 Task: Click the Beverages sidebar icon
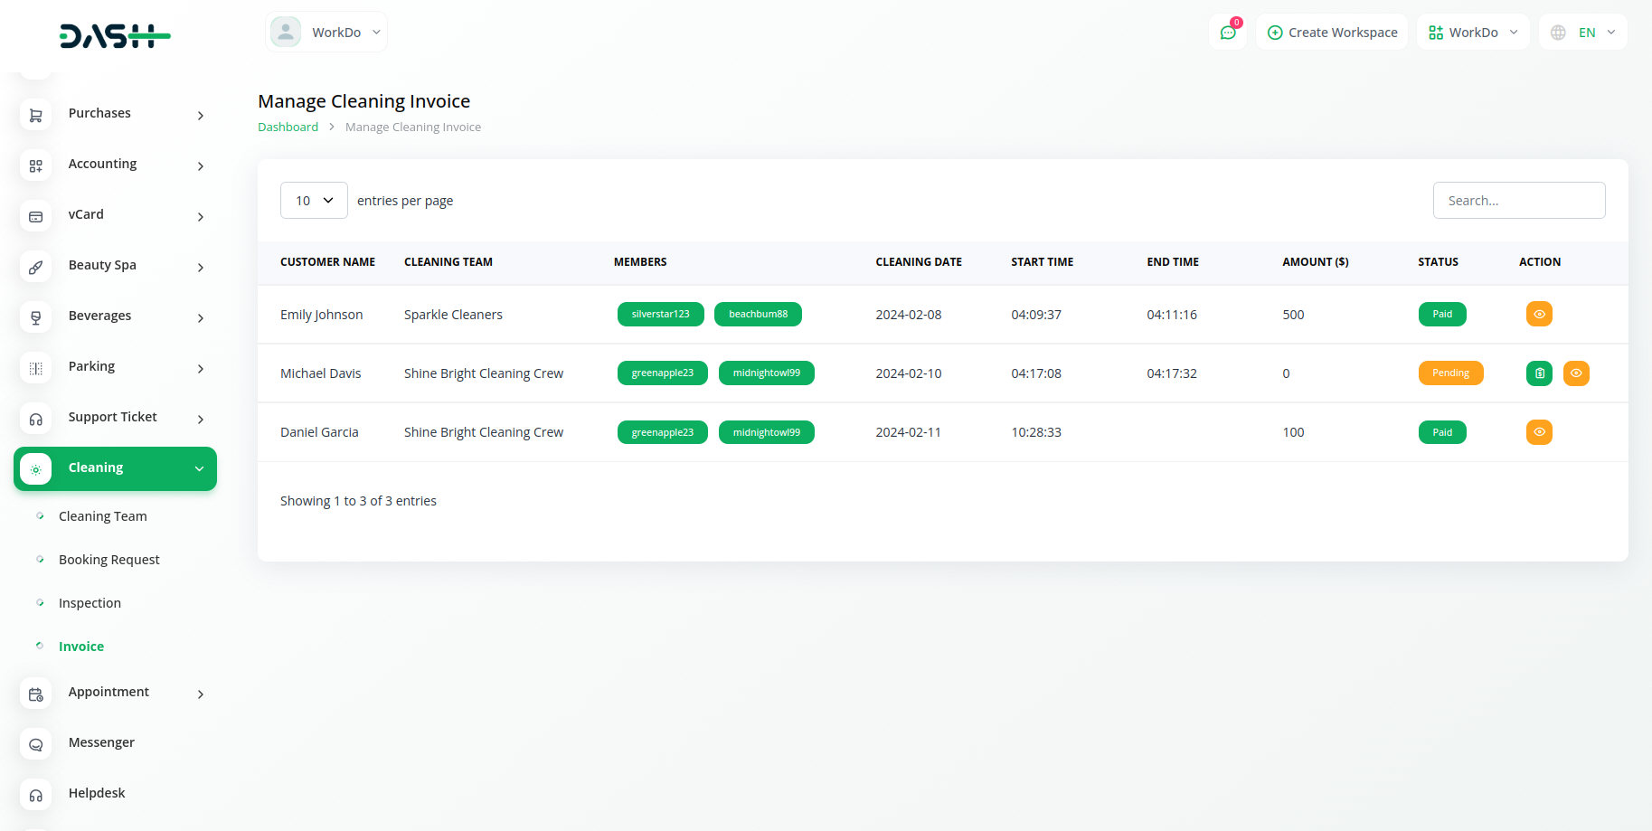(x=36, y=316)
